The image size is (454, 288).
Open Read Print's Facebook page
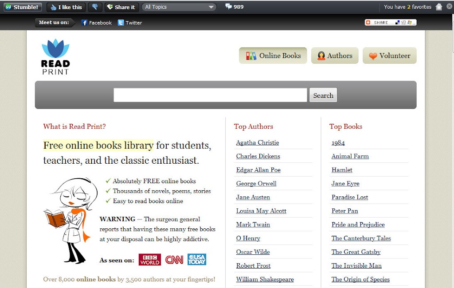pos(97,23)
